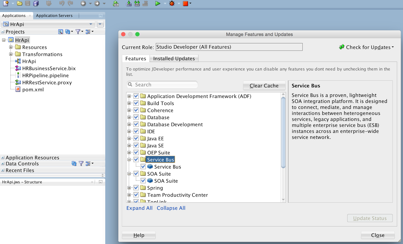Toggle the Build Tools checkbox

click(x=136, y=103)
